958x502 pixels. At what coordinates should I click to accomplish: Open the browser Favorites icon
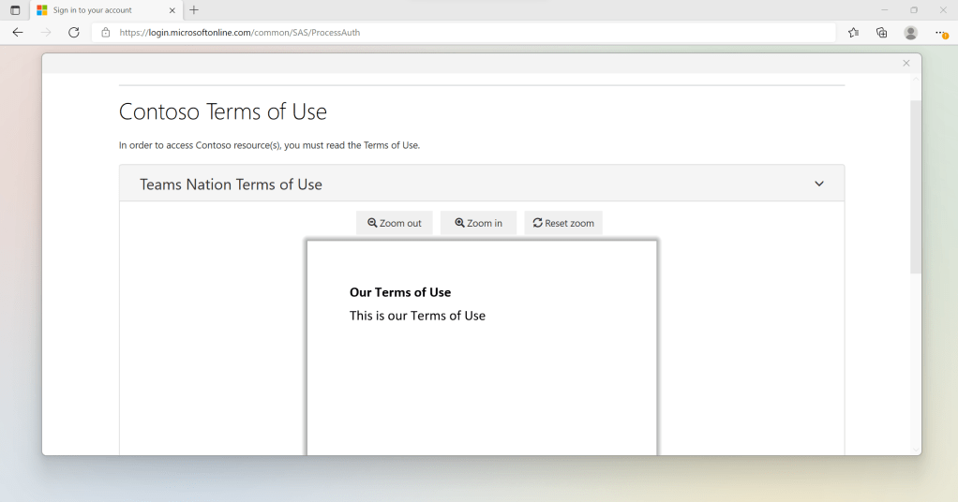[853, 33]
